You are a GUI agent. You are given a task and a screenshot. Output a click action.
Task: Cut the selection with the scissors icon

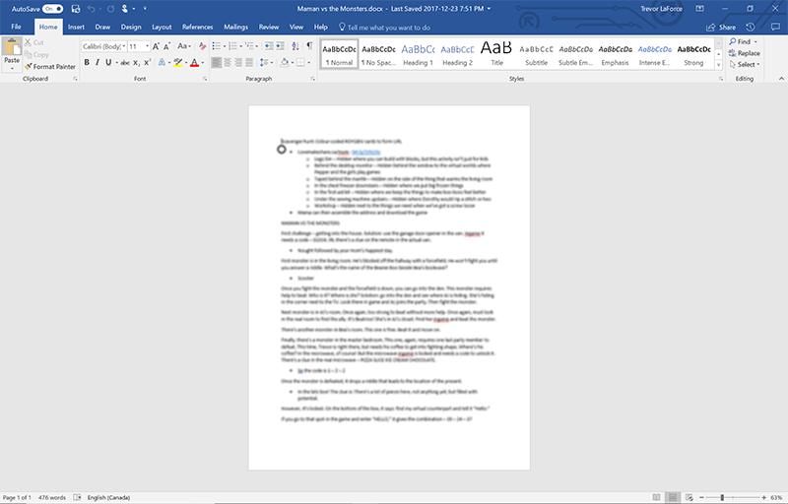click(29, 42)
